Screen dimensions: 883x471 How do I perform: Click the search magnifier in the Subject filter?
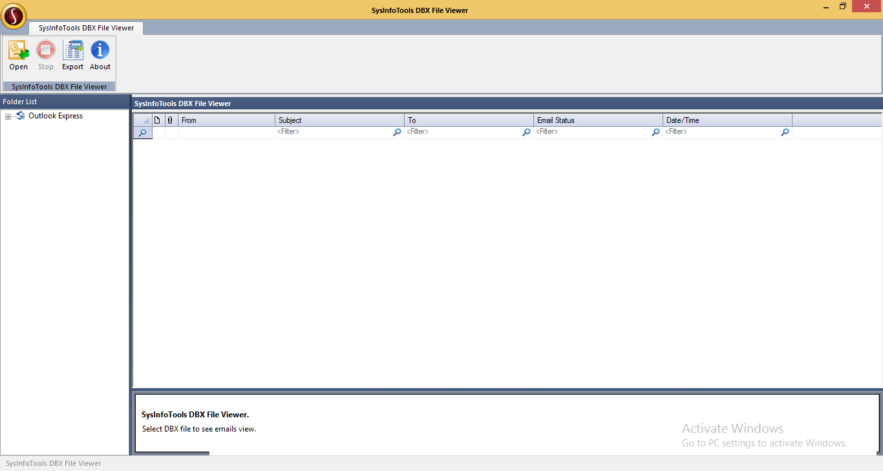pos(396,132)
